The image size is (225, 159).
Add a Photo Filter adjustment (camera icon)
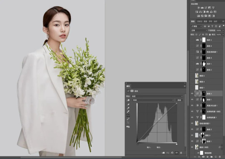(208, 12)
